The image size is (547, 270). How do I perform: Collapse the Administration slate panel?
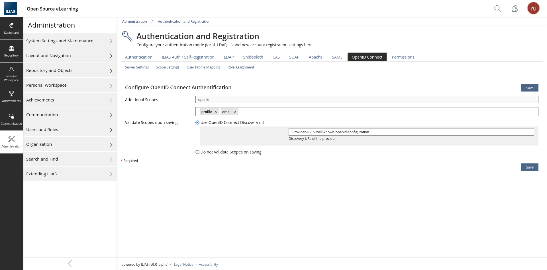coord(70,263)
